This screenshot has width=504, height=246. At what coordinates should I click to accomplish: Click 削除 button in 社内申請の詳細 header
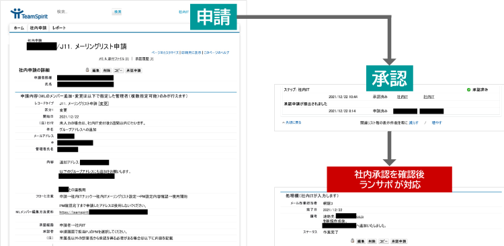click(107, 70)
